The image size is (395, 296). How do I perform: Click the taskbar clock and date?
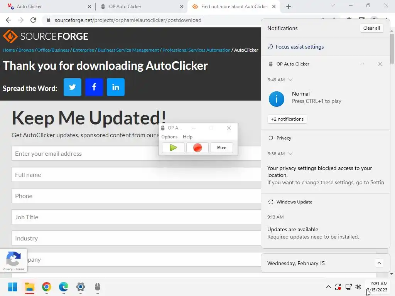[377, 287]
